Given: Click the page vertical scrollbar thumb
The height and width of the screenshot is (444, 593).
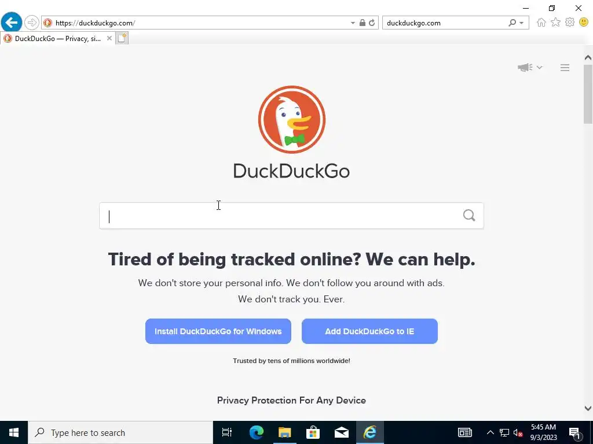Looking at the screenshot, I should 588,94.
